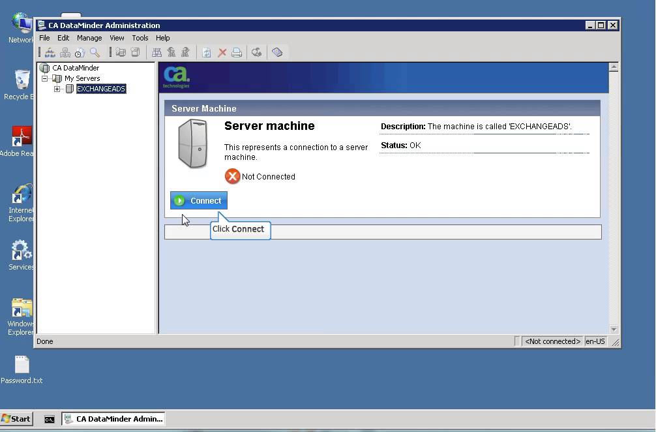Click the new single server toolbar icon
656x432 pixels.
tap(135, 52)
